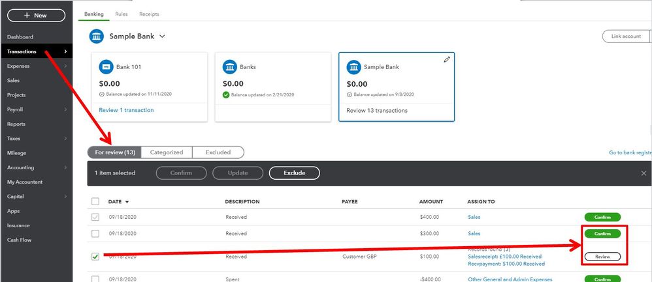Click the -$400.00 amount cell
Viewport: 652px width, 282px height.
tap(430, 279)
